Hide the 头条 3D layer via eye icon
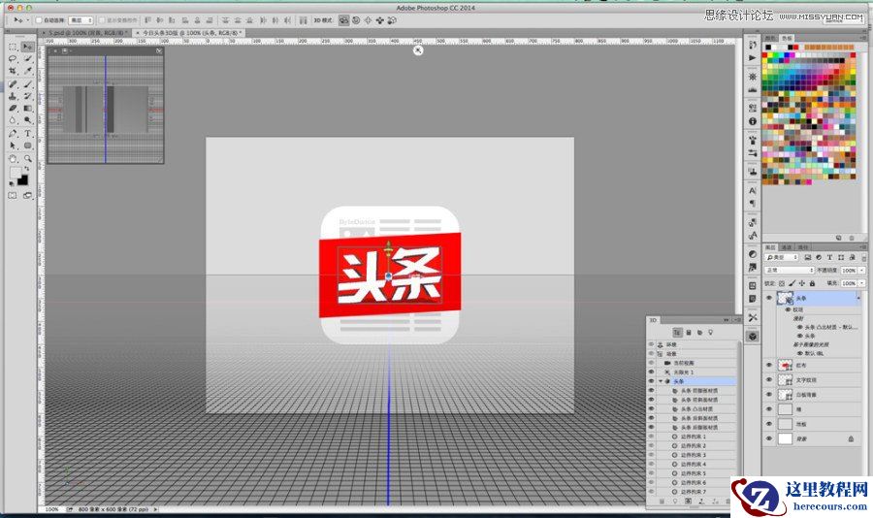Screen dimensions: 873x518 [769, 298]
